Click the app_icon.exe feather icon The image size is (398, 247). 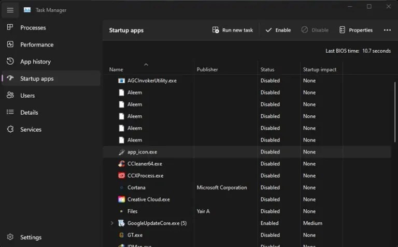[122, 152]
